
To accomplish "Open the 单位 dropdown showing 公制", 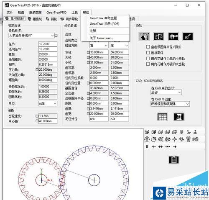I will [x=48, y=103].
